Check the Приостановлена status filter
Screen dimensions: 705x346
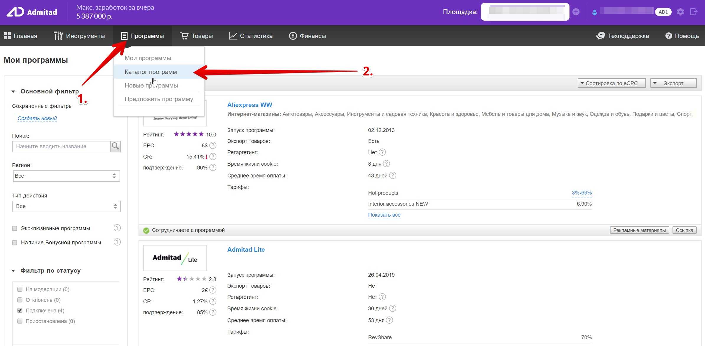tap(20, 321)
